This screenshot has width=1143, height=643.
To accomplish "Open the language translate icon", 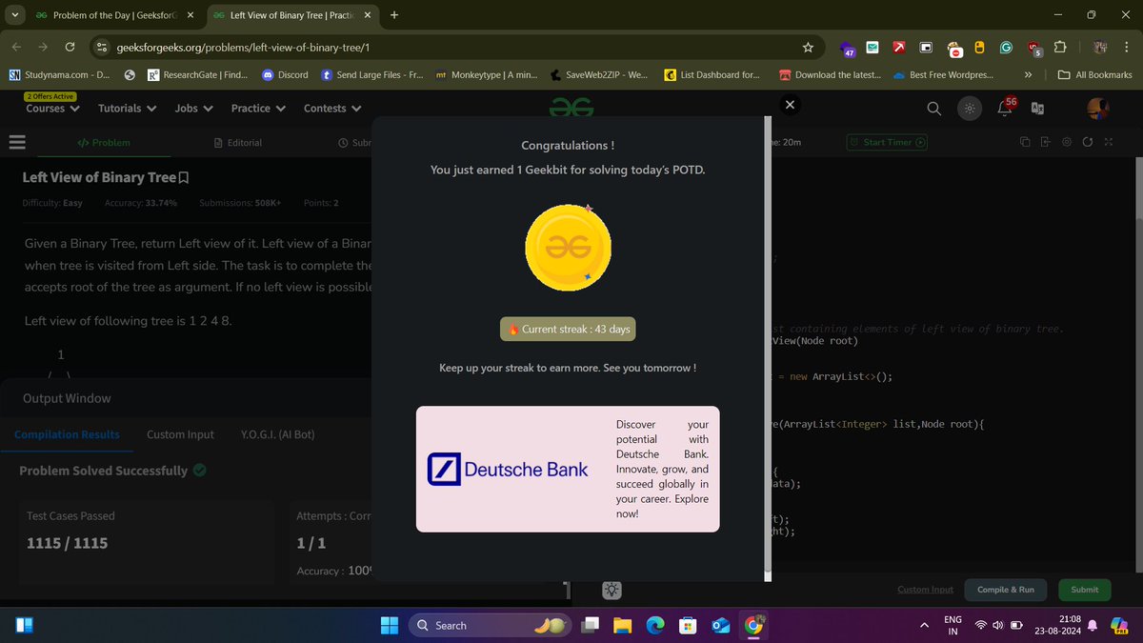I will point(1037,109).
